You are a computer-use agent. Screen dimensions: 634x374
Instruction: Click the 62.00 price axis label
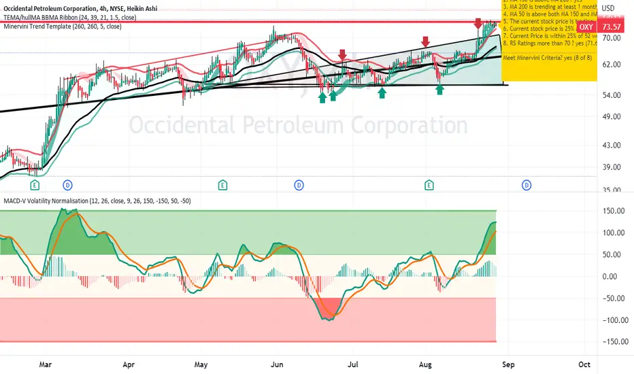pos(612,65)
